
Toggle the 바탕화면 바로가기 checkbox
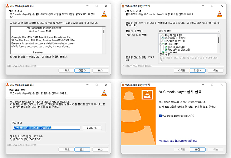[x=163, y=41]
